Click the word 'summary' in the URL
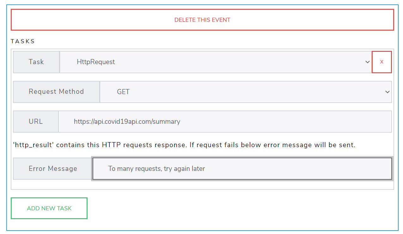The image size is (403, 234). coord(166,122)
